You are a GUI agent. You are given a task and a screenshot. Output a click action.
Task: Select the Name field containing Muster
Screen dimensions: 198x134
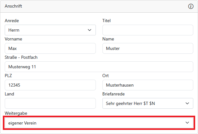click(148, 48)
